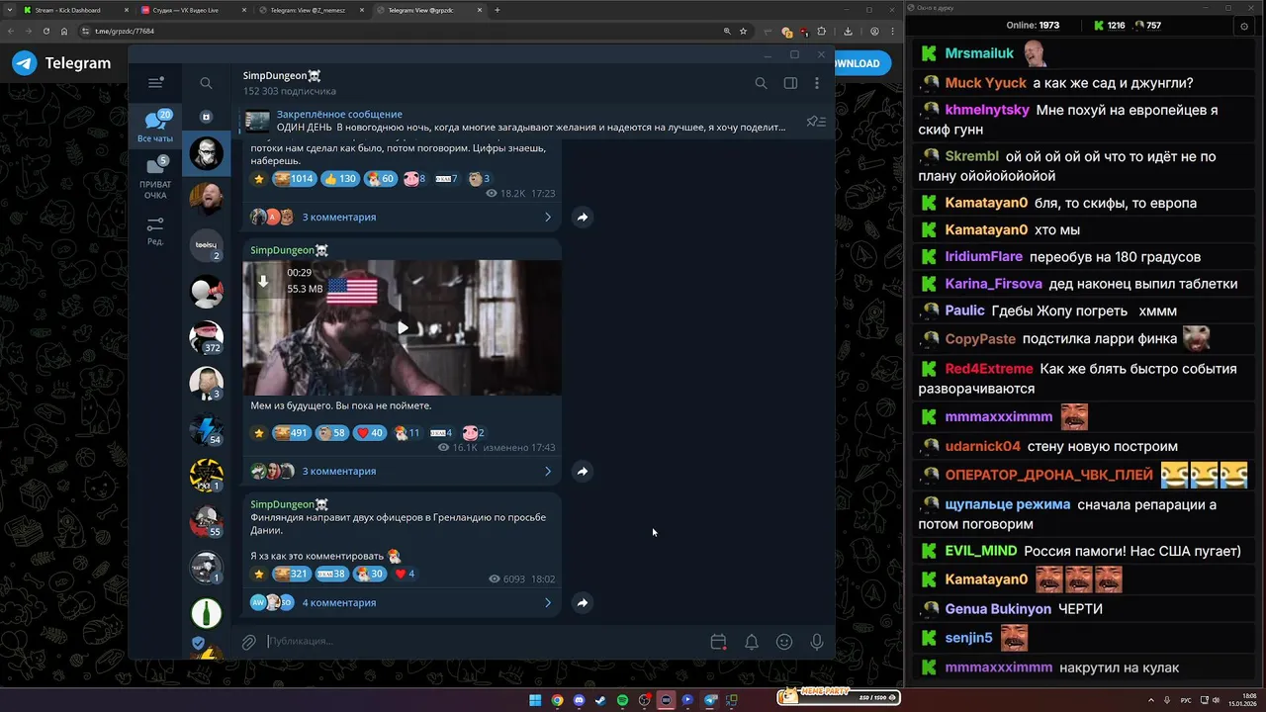Click khmelnytsky username in Kick chat
The image size is (1266, 712).
point(987,110)
